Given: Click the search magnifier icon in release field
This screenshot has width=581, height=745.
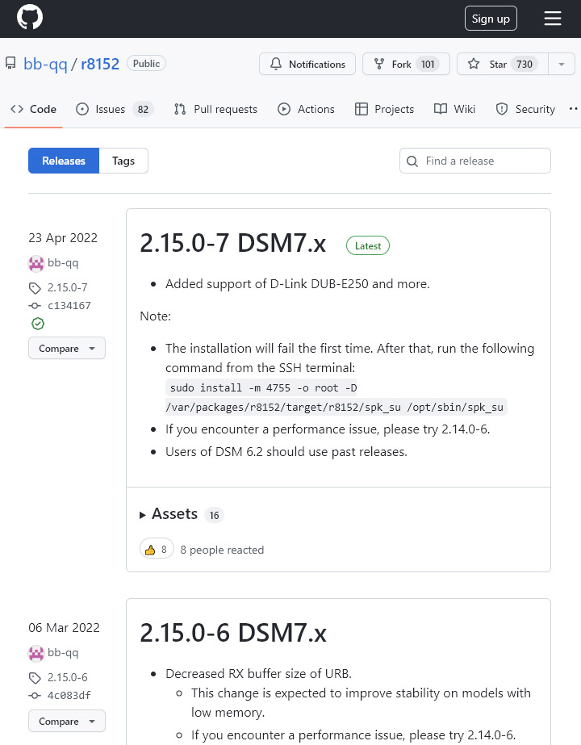Looking at the screenshot, I should point(412,161).
